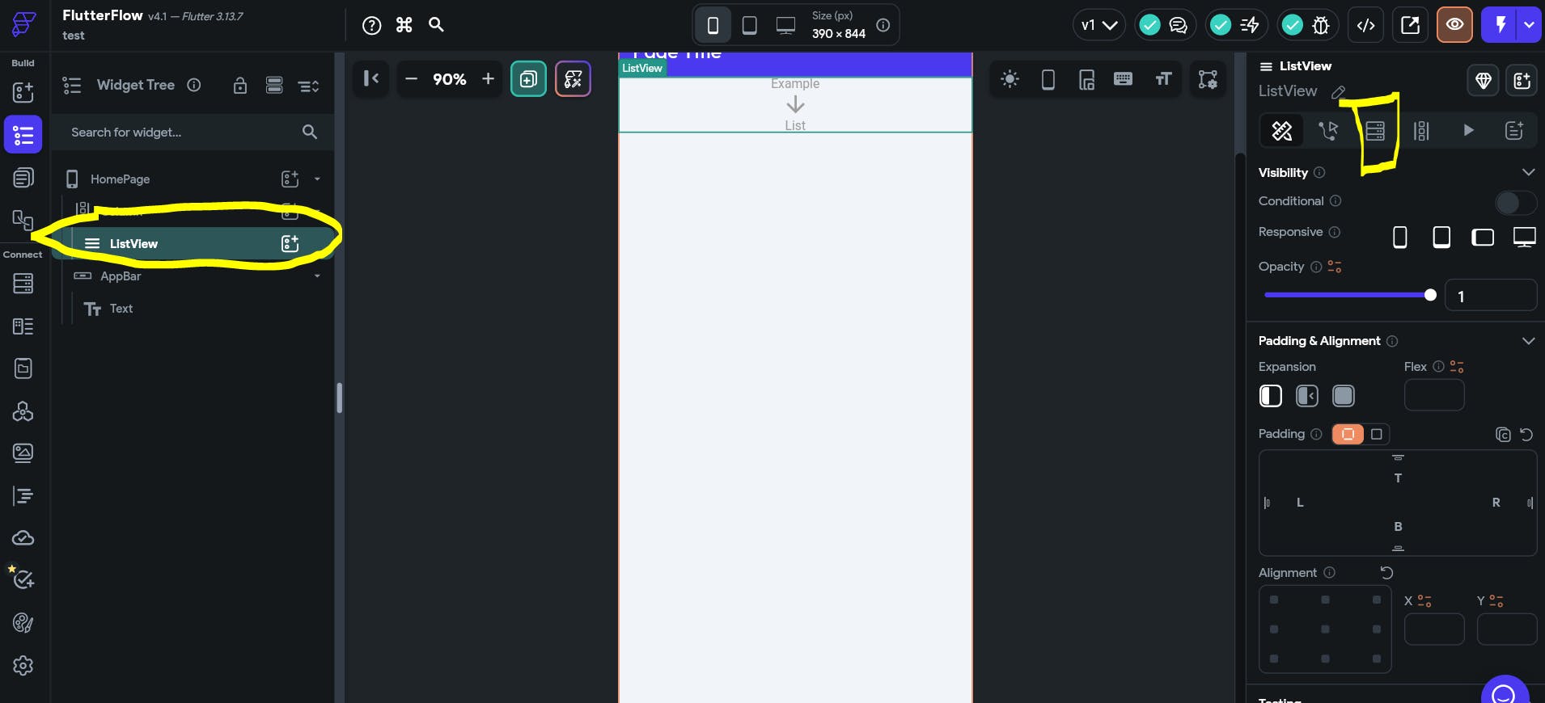Open the media assets image icon
This screenshot has width=1545, height=703.
point(23,453)
